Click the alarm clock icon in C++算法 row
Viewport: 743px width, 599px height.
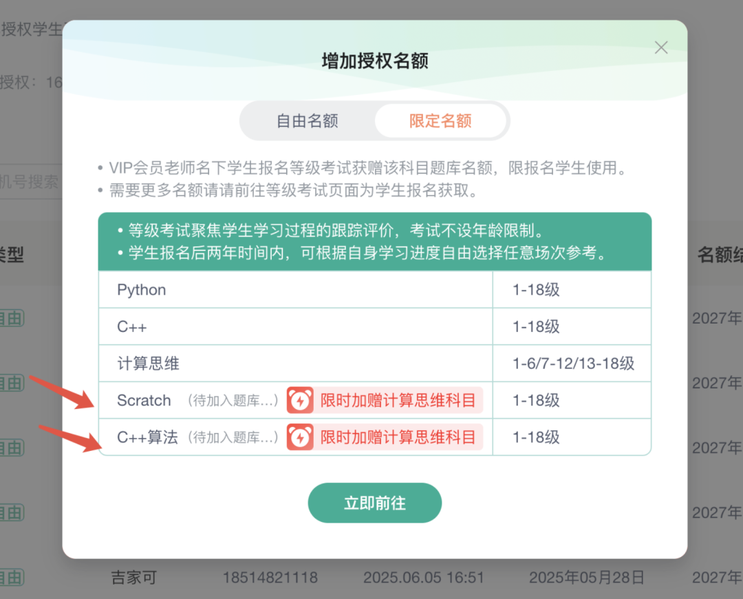point(300,437)
